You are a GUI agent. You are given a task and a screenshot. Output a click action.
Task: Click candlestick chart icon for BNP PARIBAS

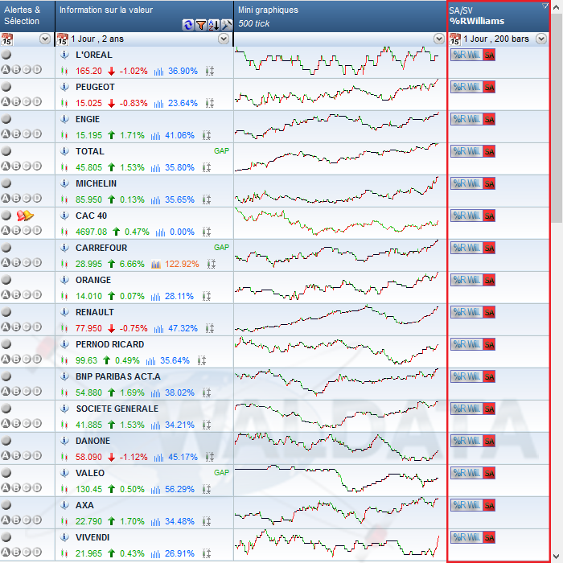(x=64, y=392)
